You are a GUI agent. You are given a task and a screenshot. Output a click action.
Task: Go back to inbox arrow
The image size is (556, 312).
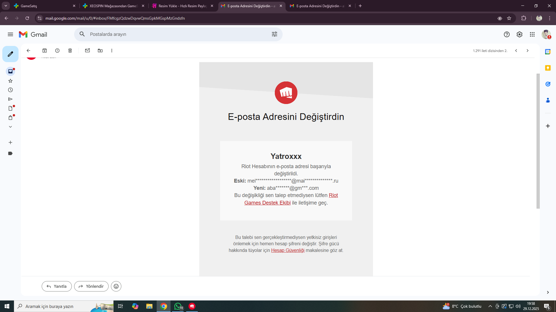(28, 51)
